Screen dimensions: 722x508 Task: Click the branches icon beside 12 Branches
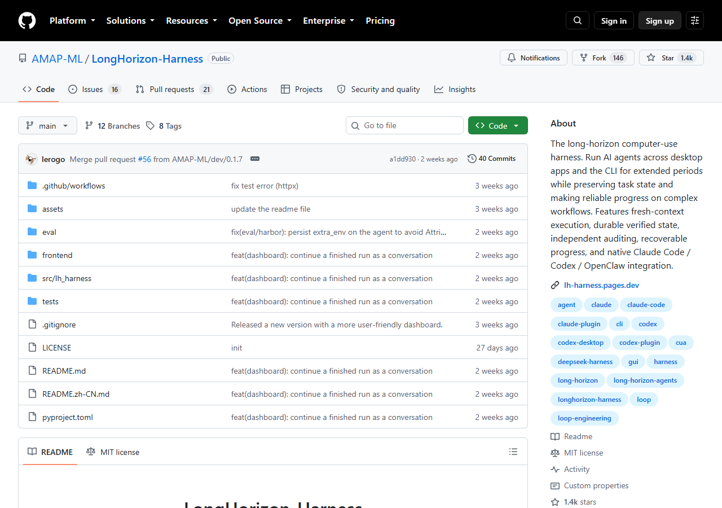tap(89, 126)
